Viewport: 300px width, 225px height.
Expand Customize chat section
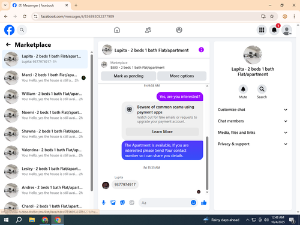253,110
